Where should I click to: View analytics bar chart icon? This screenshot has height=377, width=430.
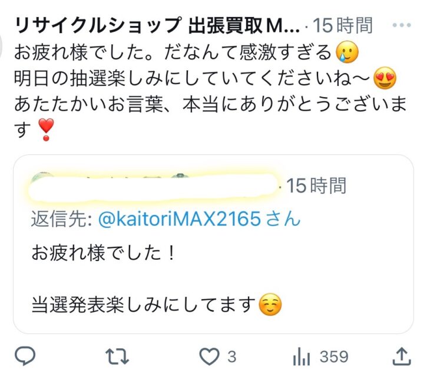(x=302, y=356)
